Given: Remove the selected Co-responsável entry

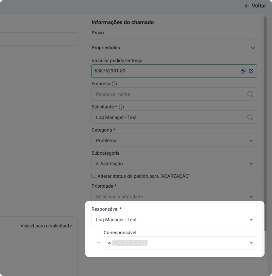Looking at the screenshot, I should click(109, 243).
